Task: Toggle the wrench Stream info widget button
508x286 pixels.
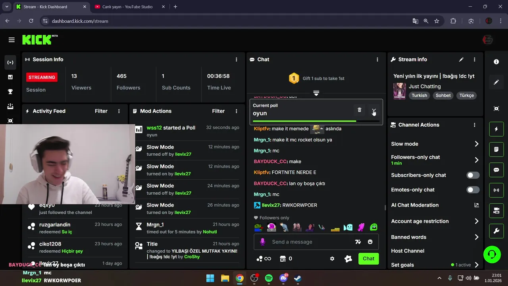Action: (x=496, y=231)
